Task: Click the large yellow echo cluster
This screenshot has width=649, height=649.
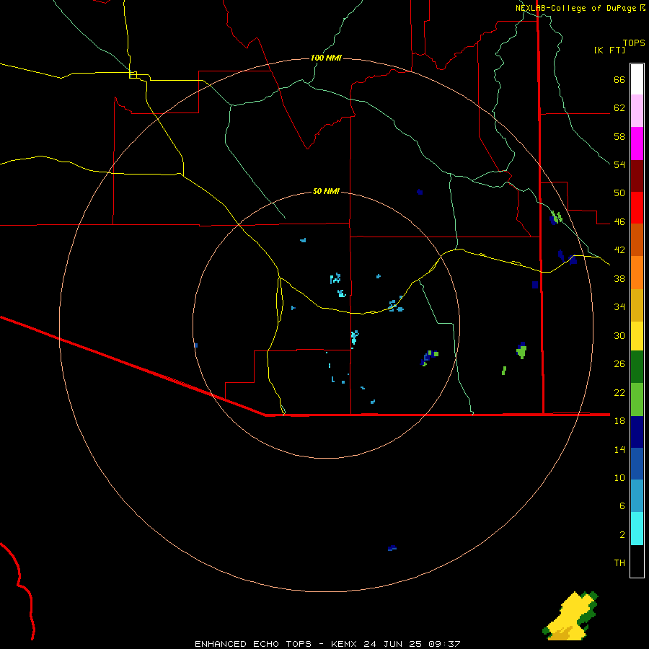Action: pyautogui.click(x=569, y=617)
